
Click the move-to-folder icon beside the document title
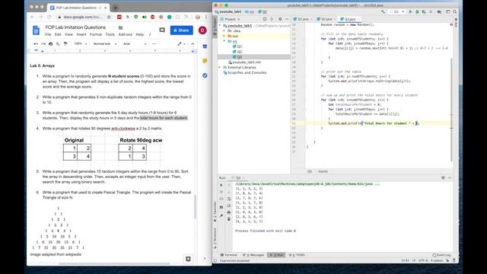pos(121,27)
